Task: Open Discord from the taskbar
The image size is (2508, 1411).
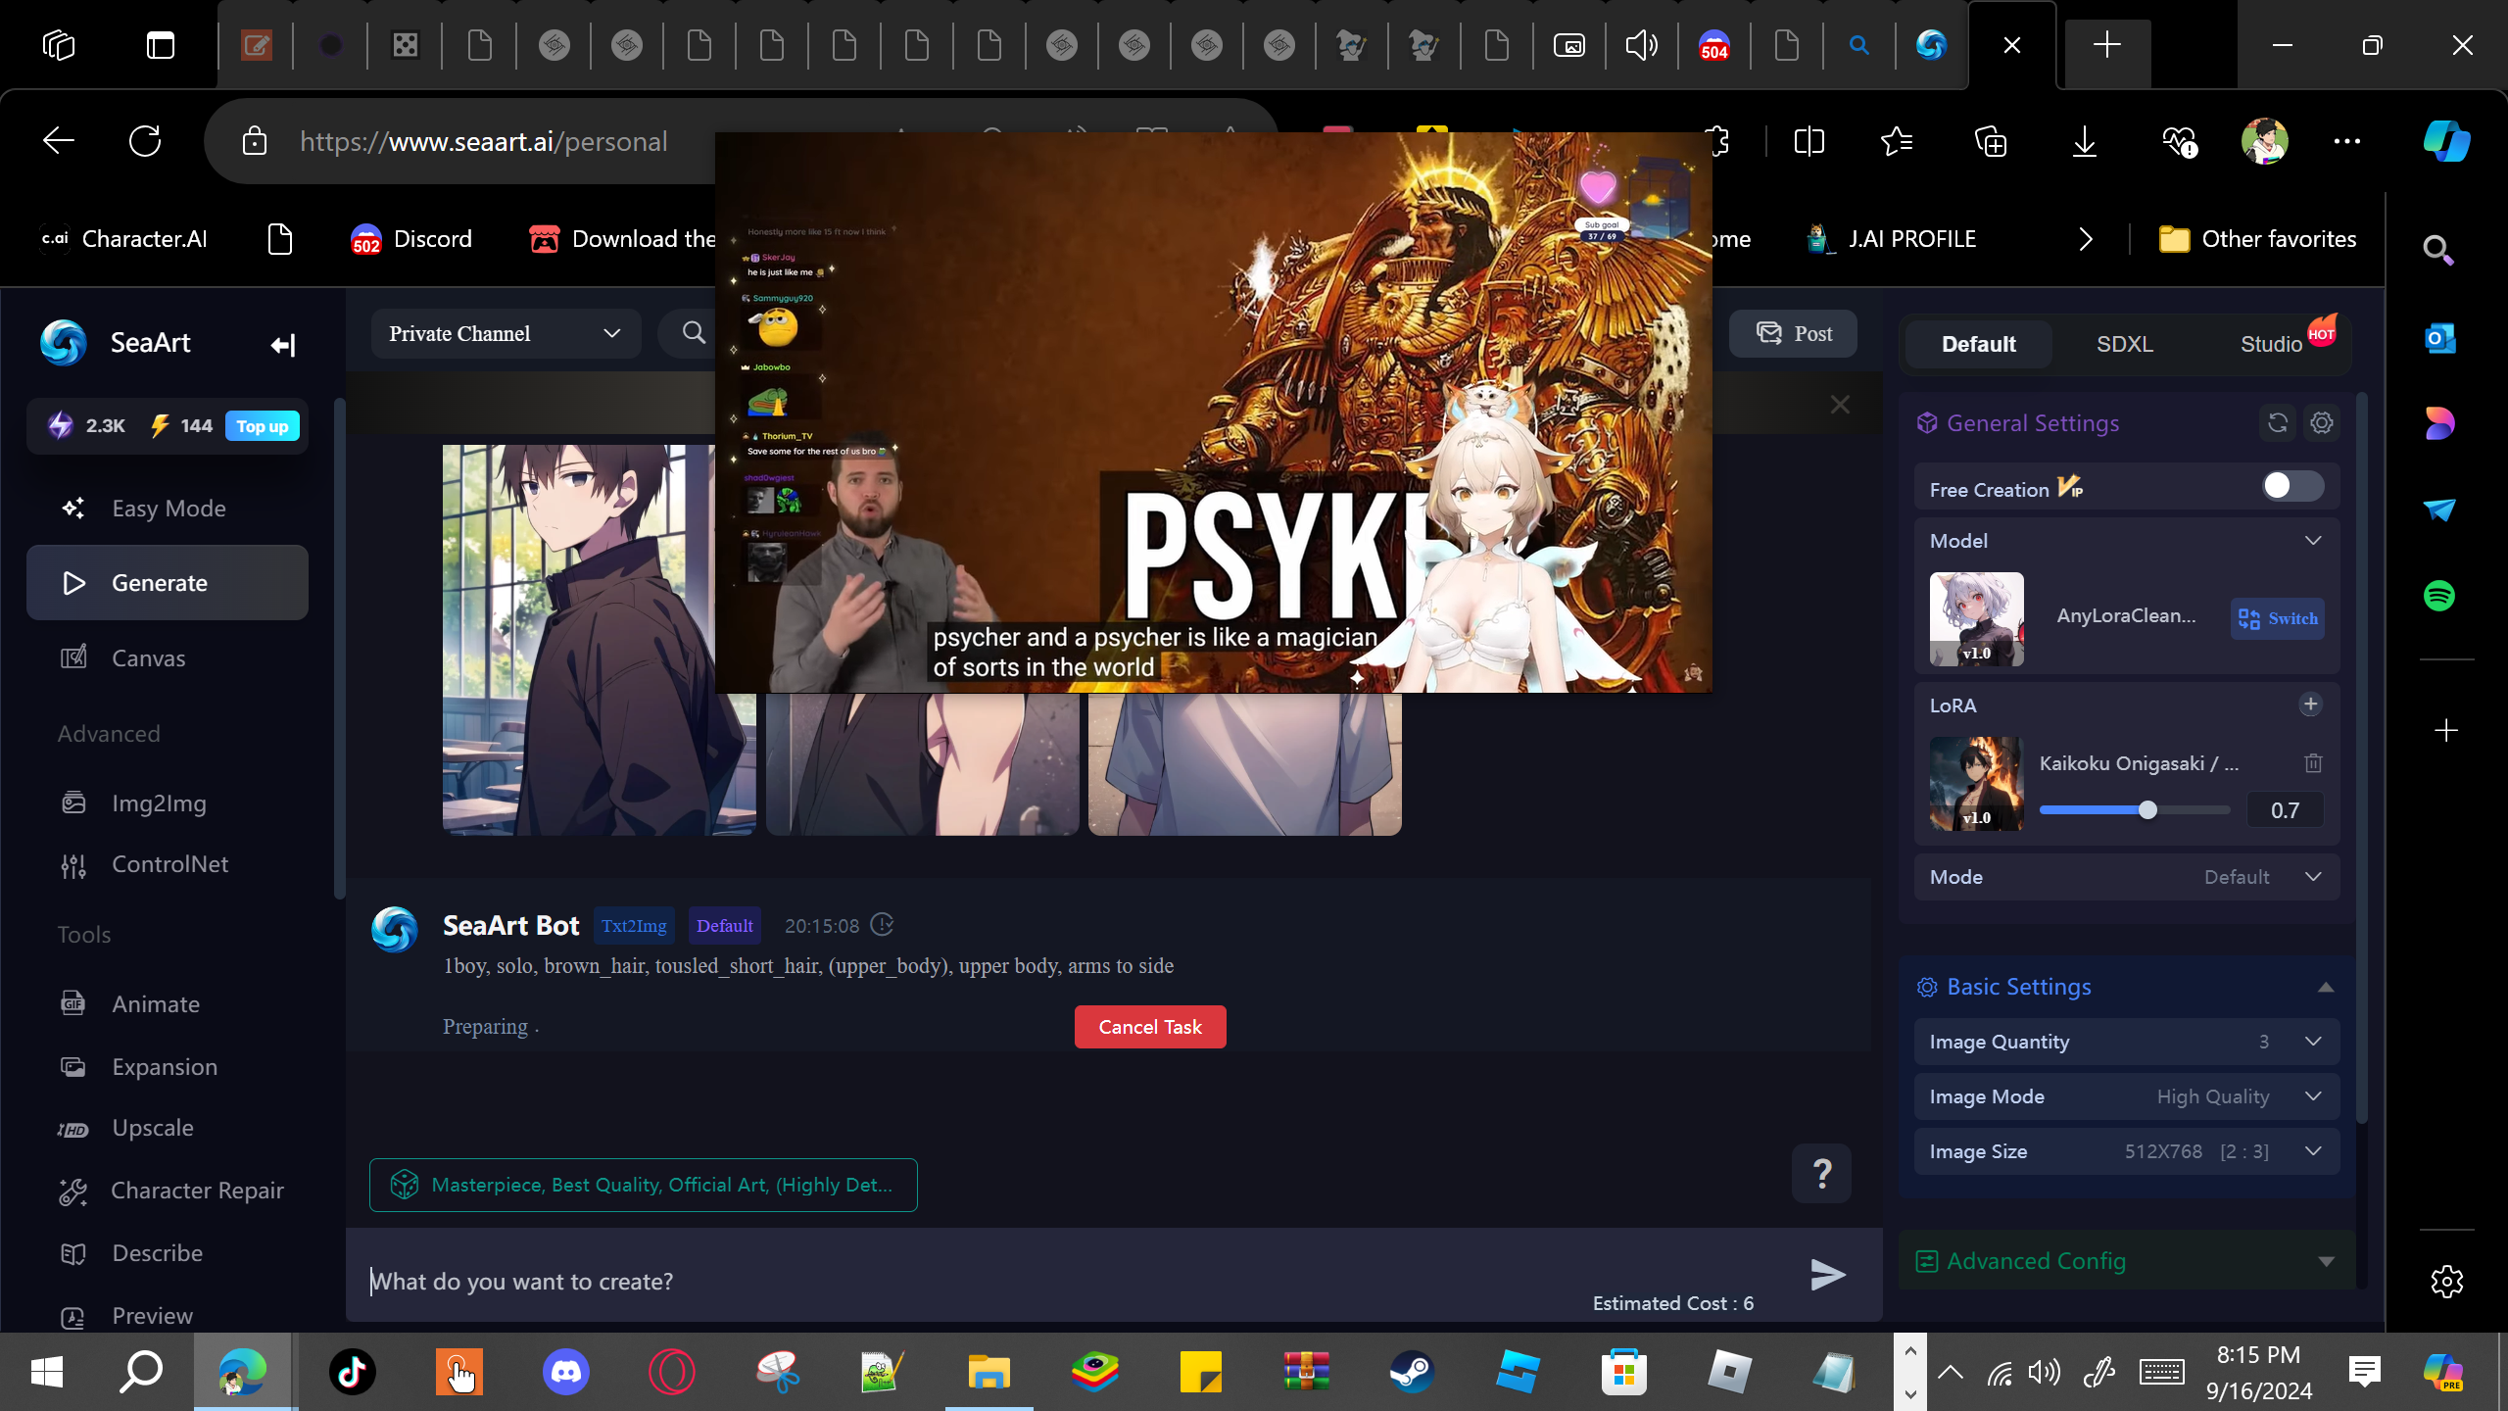Action: tap(566, 1372)
